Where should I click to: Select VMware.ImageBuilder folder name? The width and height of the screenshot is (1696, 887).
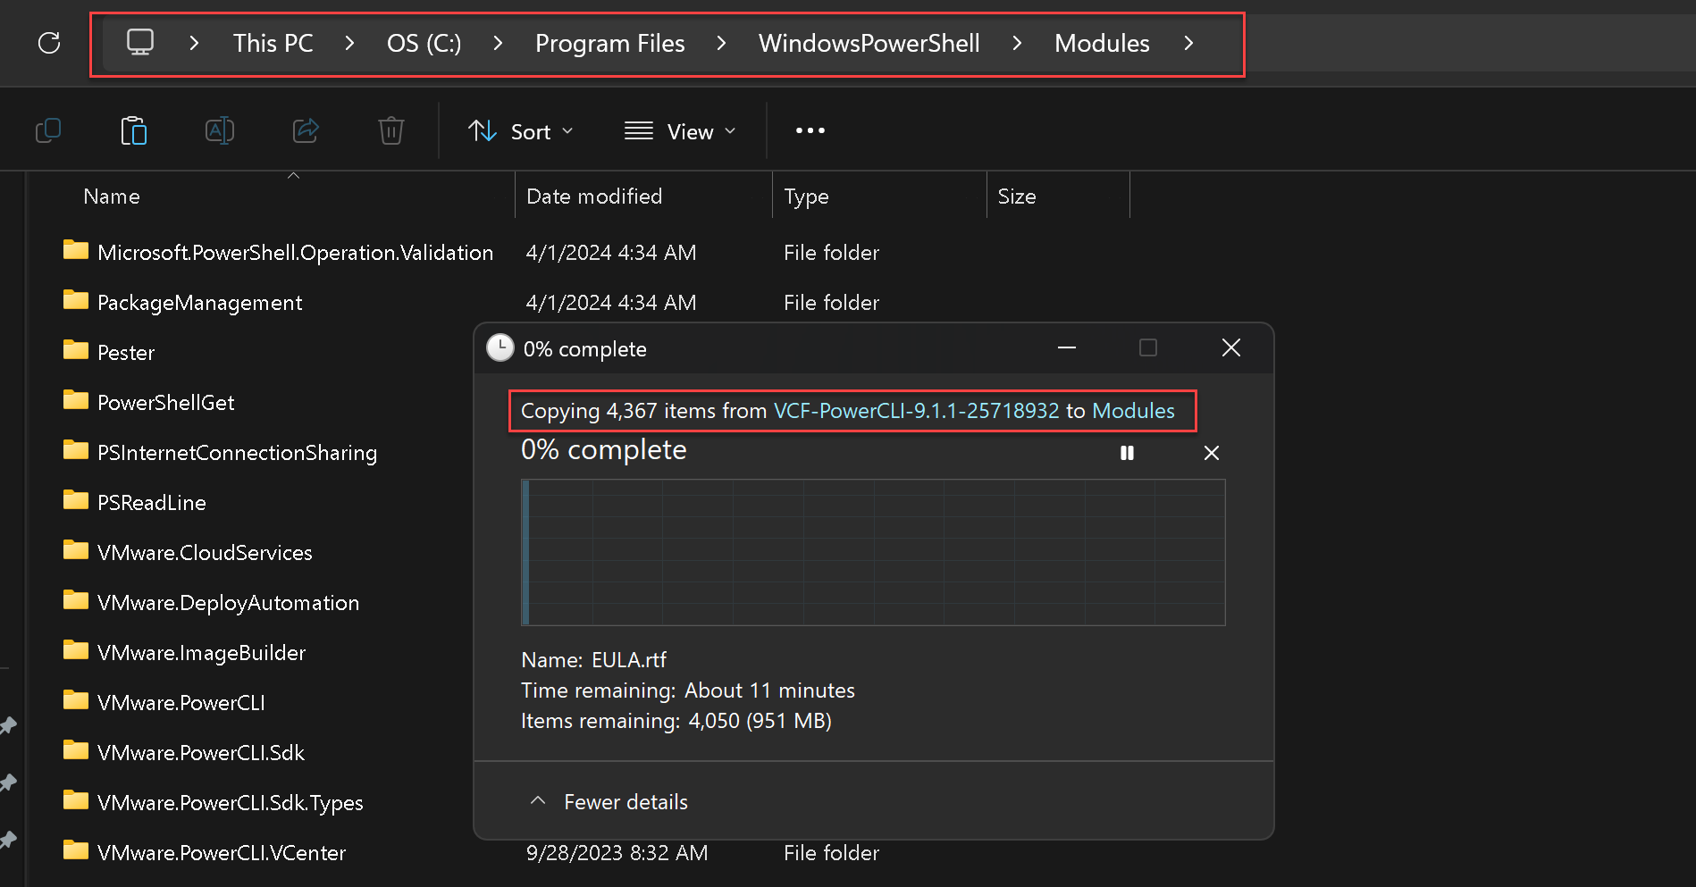(x=201, y=653)
